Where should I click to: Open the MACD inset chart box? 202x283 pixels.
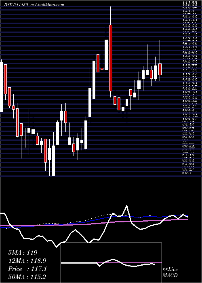111,263
